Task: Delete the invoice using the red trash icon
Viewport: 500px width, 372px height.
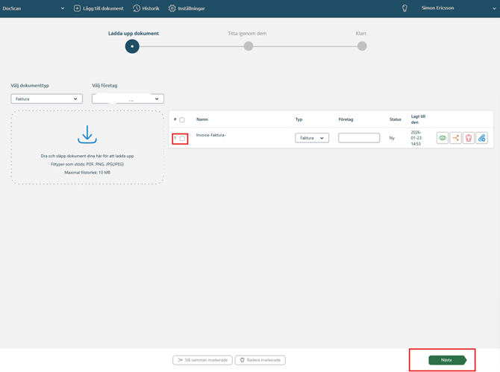Action: click(x=469, y=138)
